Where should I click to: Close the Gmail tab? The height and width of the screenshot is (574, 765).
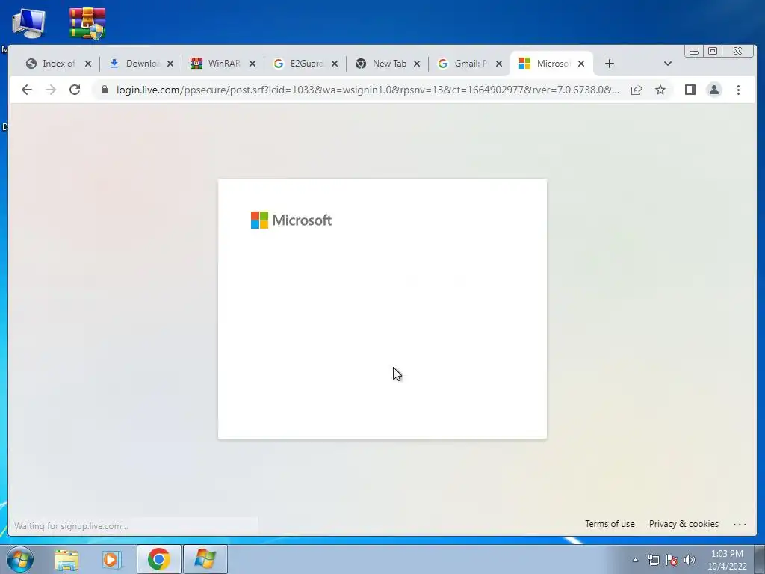coord(498,64)
